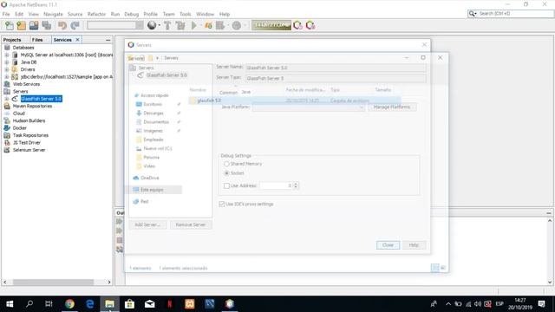
Task: Click the red stop icon in Output panel
Action: coord(120,240)
